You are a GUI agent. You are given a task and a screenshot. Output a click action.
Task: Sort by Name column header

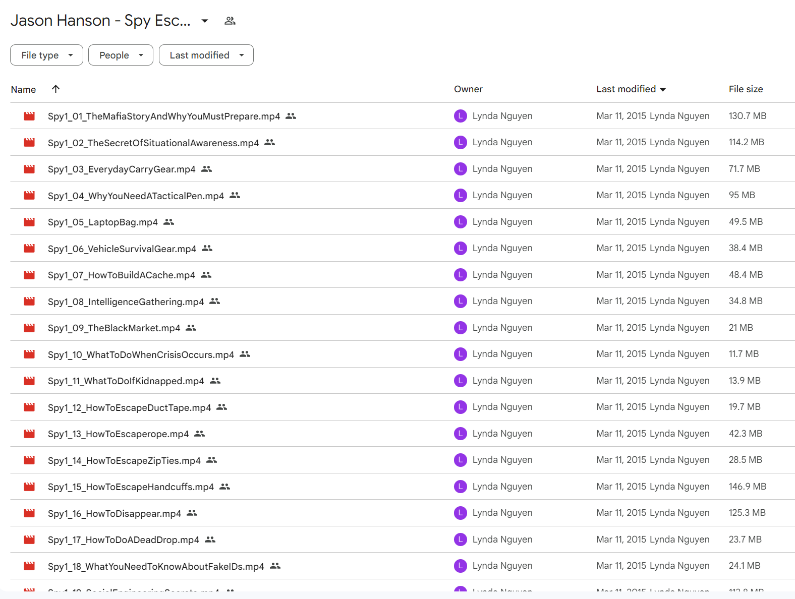tap(23, 89)
